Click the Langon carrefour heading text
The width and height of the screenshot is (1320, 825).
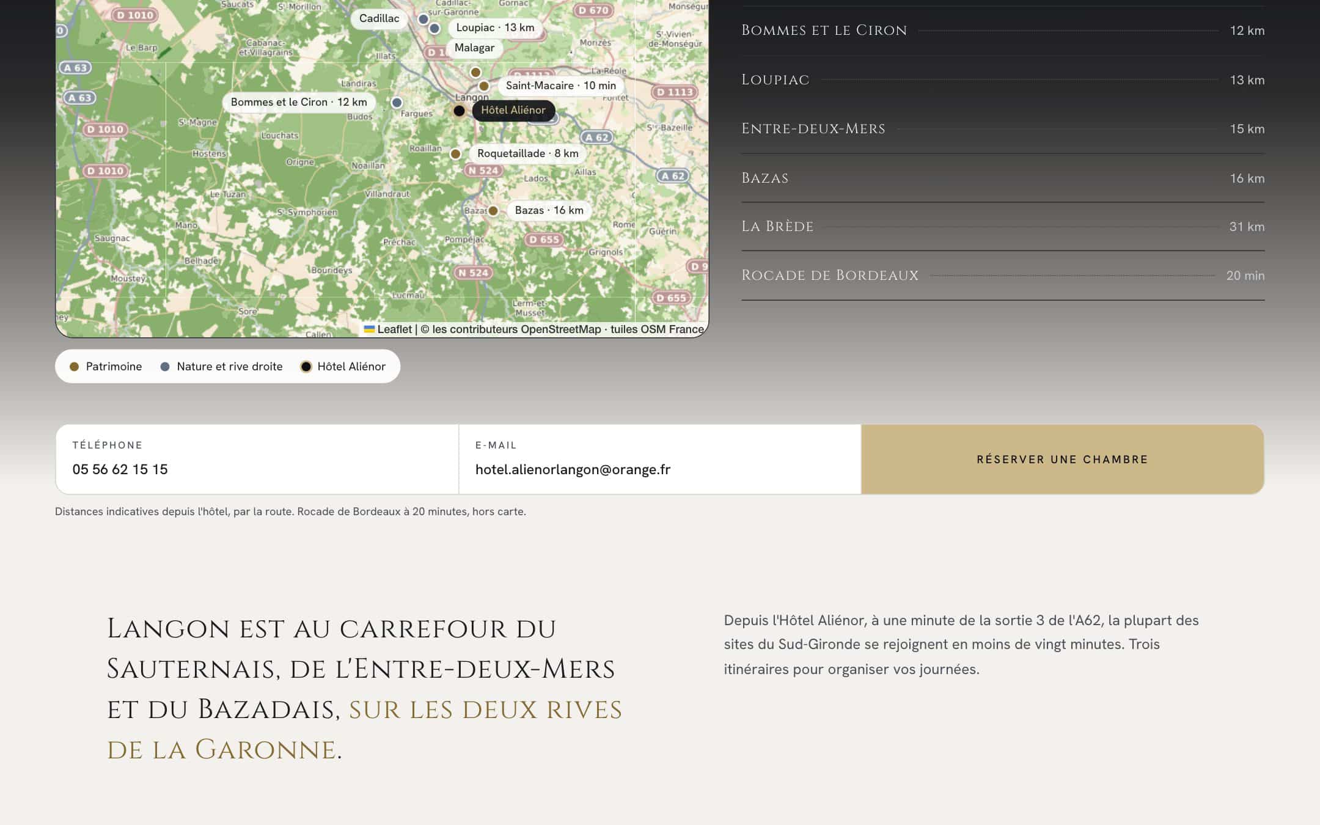coord(364,689)
